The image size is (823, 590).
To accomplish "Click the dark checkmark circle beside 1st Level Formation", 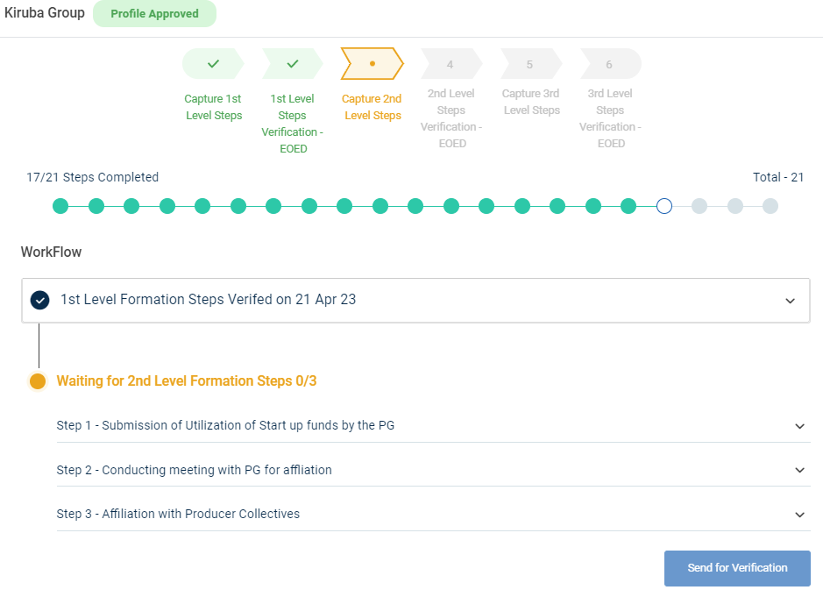I will pos(39,300).
